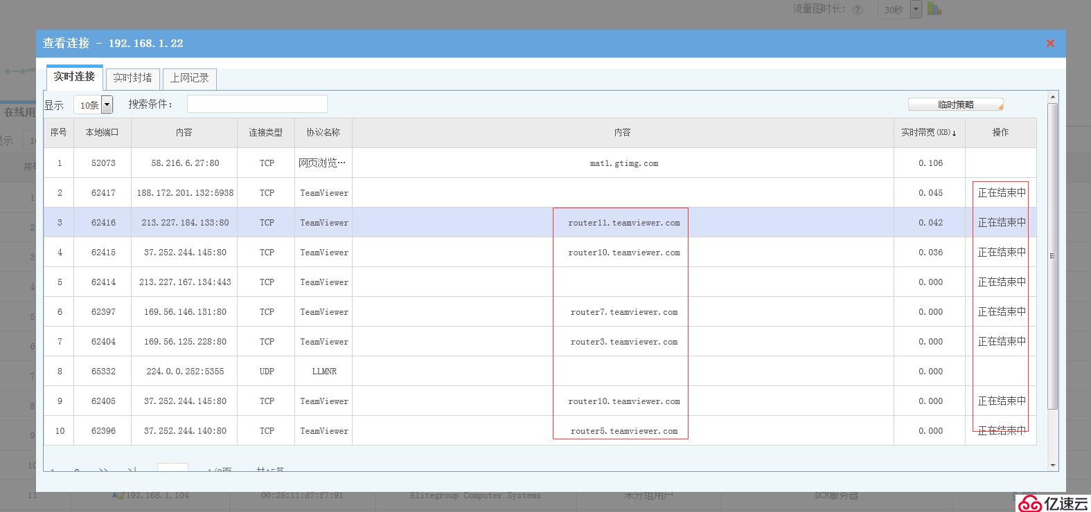This screenshot has width=1091, height=512.
Task: Select the router3.teamviewer.com cell
Action: pyautogui.click(x=624, y=342)
